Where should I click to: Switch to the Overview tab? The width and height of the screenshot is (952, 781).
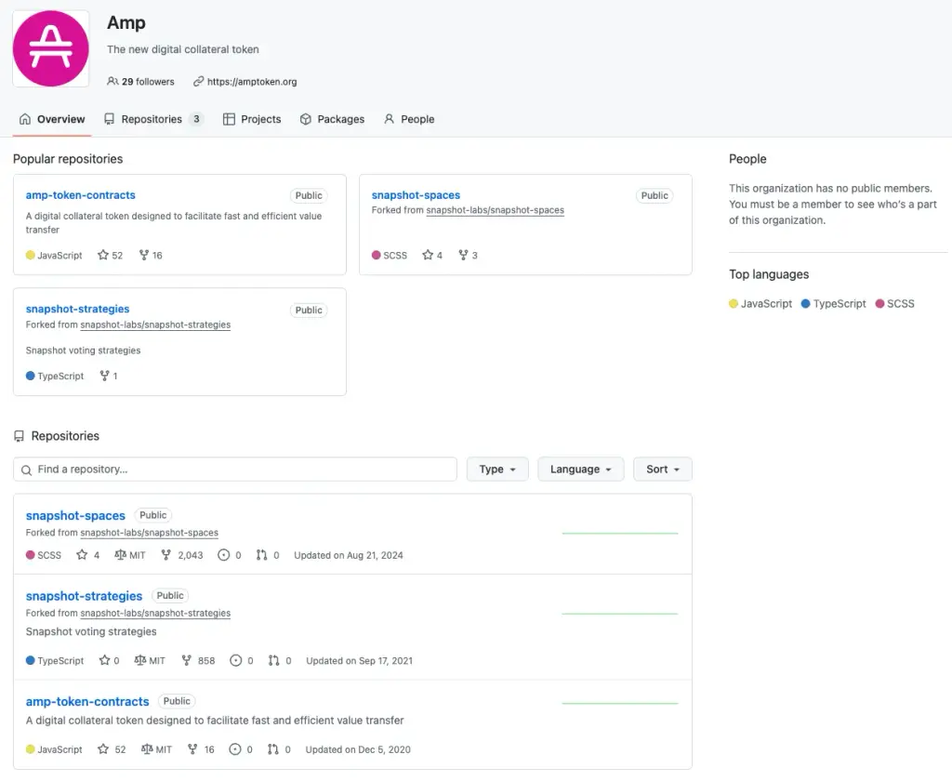pyautogui.click(x=52, y=119)
